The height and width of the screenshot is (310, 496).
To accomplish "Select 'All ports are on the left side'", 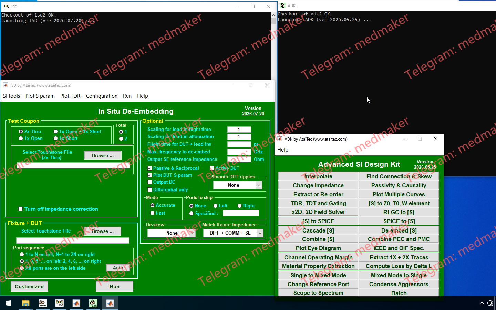I will [22, 268].
